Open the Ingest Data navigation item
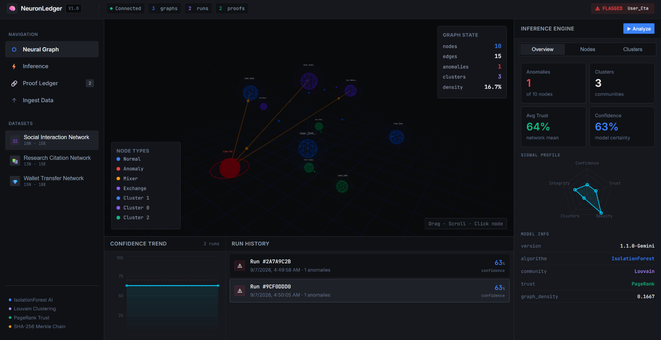This screenshot has height=340, width=661. [x=52, y=100]
